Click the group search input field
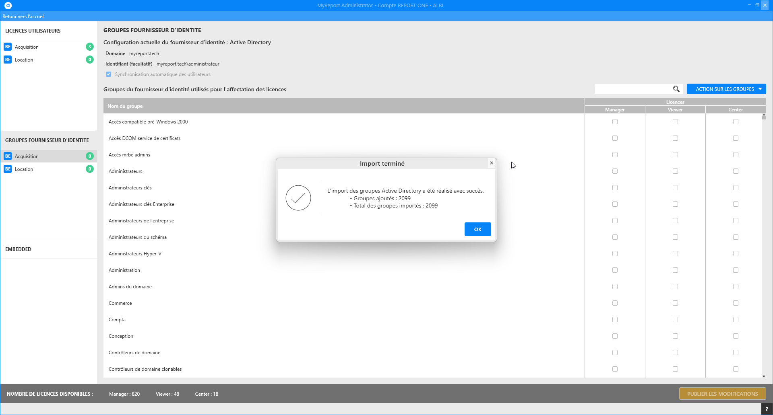Viewport: 773px width, 415px height. point(632,89)
